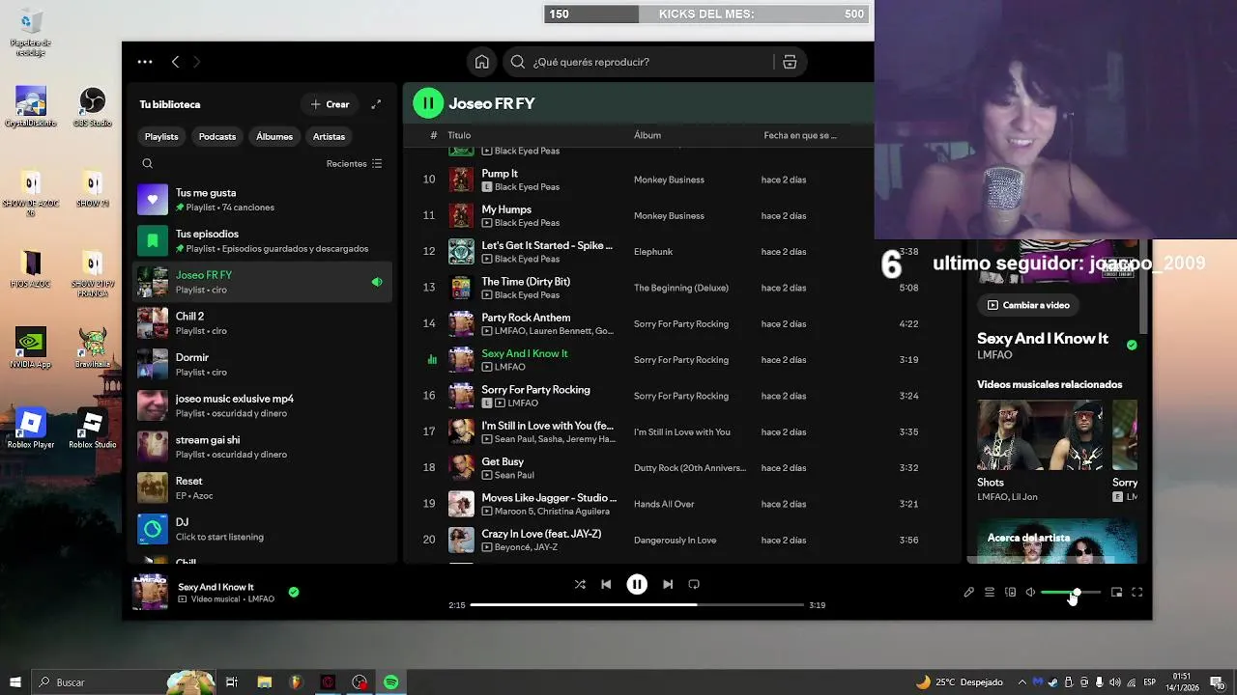This screenshot has width=1237, height=695.
Task: Open the Hands All Over album link
Action: click(664, 504)
